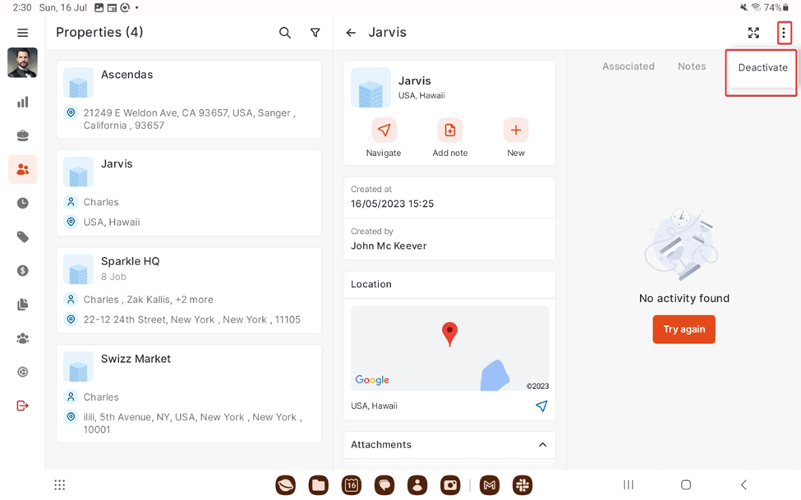Collapse the Attachments section
801x500 pixels.
point(542,445)
